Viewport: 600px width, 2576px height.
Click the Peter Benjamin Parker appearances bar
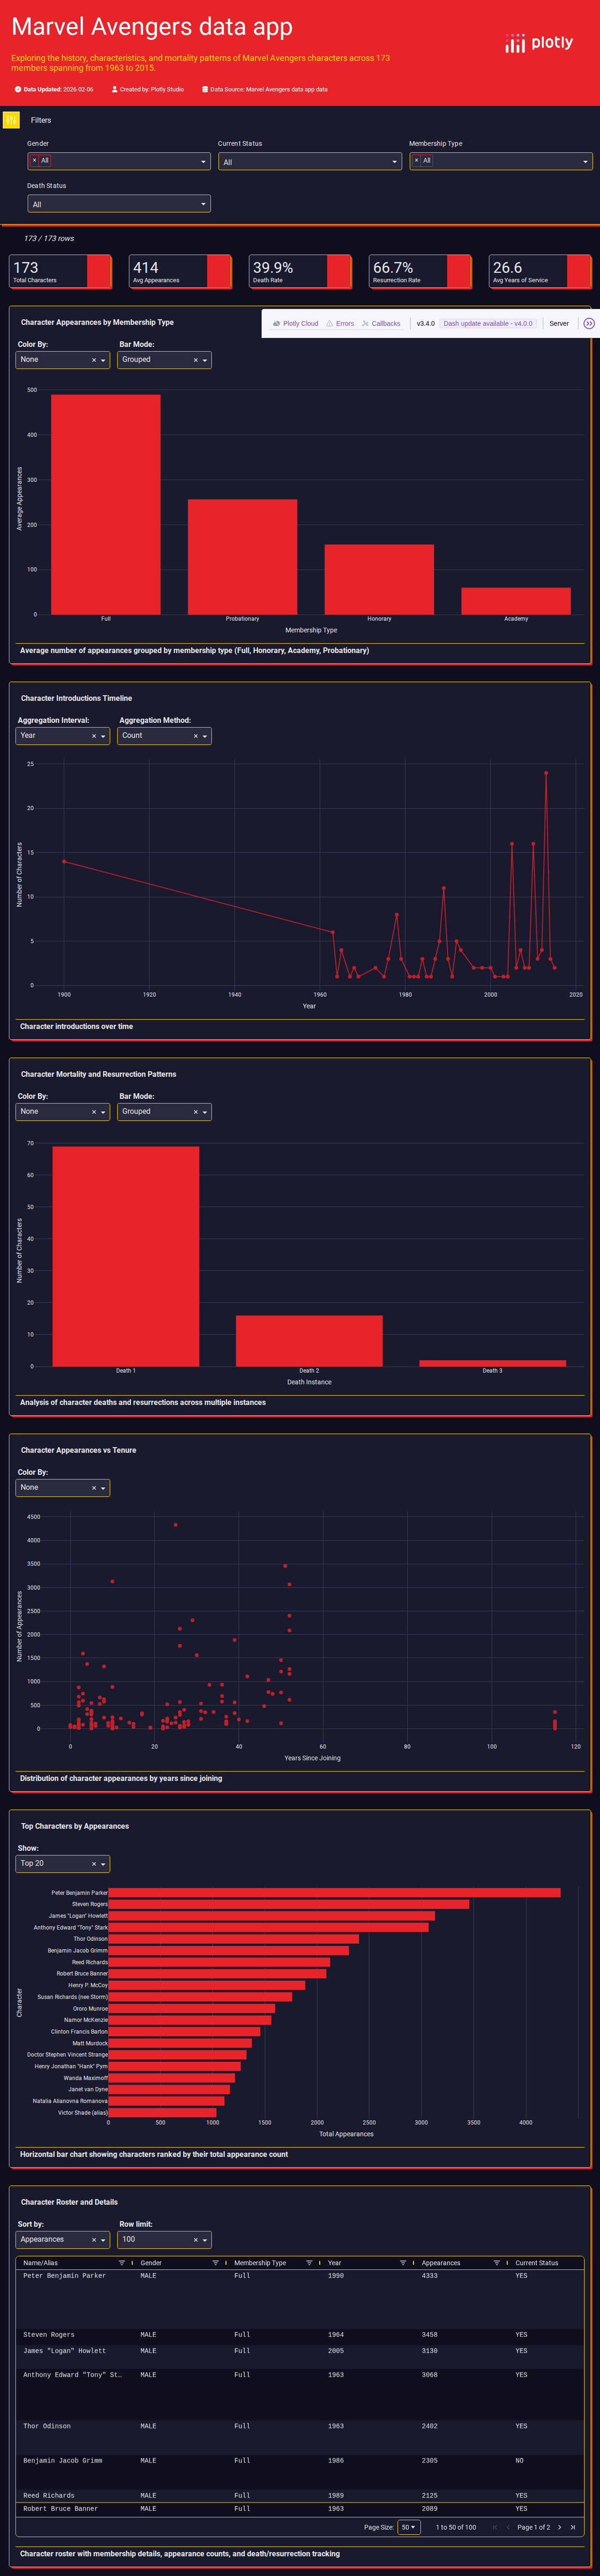coord(334,1892)
